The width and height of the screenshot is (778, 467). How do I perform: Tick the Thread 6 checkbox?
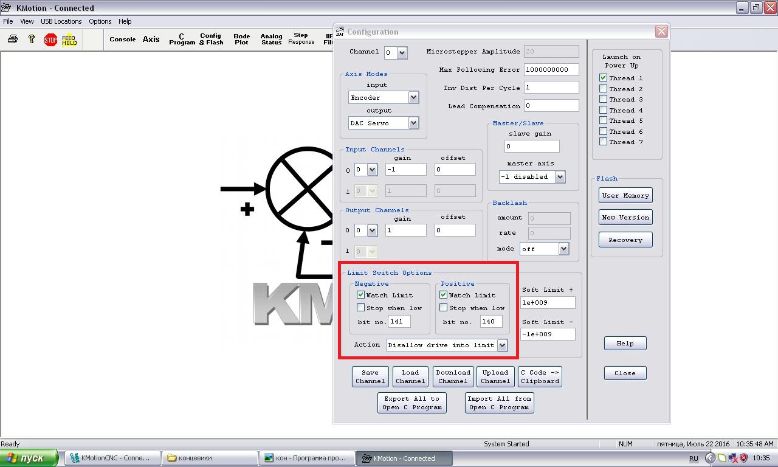pos(603,131)
